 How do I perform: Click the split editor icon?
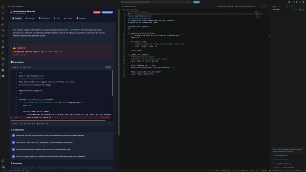point(264,6)
